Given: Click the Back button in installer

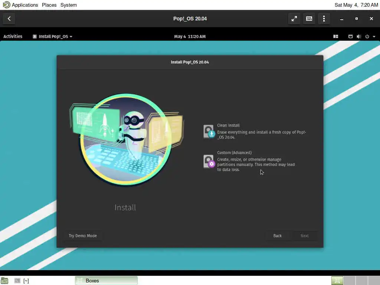Looking at the screenshot, I should [x=277, y=236].
